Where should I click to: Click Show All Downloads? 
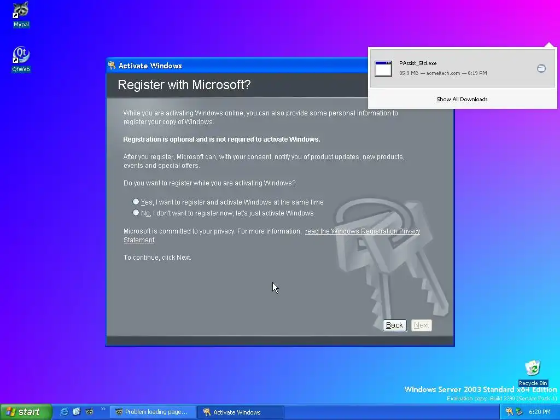[462, 100]
